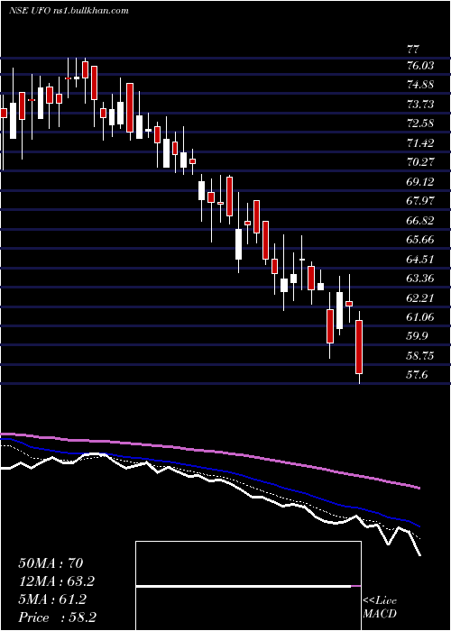Click the 70.27 price axis label

[x=420, y=161]
